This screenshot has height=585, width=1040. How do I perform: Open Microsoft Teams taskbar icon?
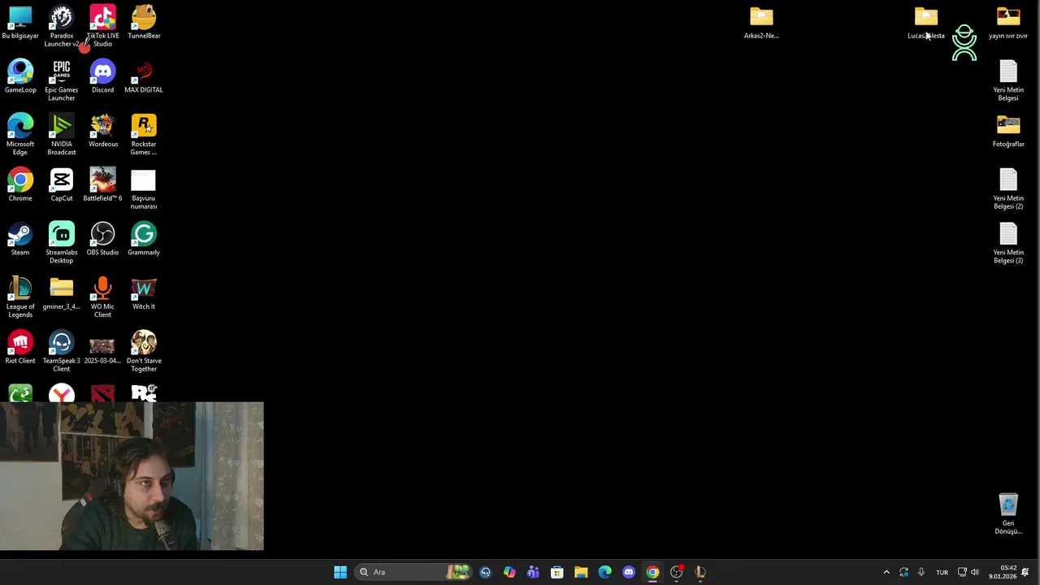[533, 572]
